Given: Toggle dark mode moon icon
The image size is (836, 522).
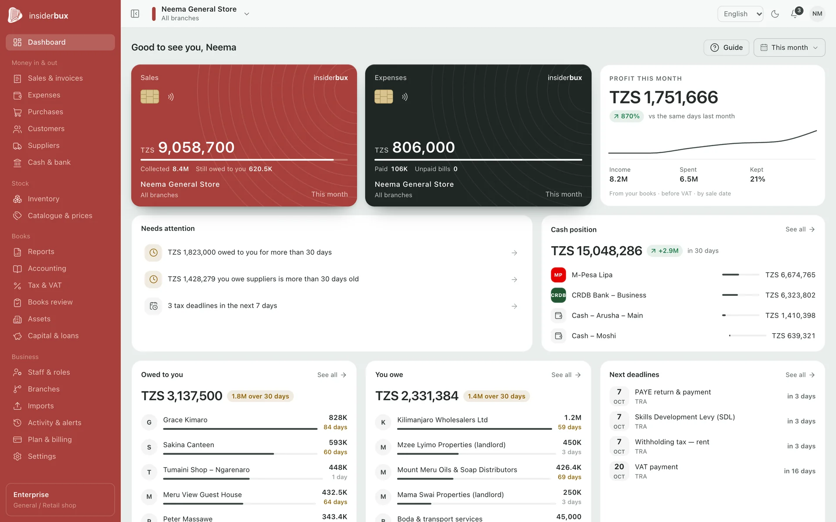Looking at the screenshot, I should click(775, 14).
